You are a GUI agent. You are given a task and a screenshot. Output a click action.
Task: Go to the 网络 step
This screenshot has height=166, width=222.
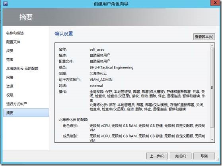point(10,77)
